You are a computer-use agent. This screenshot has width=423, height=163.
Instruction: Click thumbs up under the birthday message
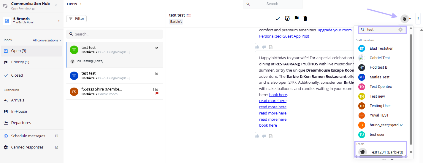pyautogui.click(x=257, y=136)
